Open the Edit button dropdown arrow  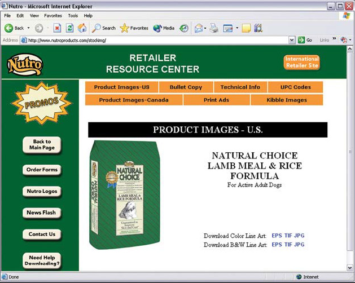pos(237,28)
